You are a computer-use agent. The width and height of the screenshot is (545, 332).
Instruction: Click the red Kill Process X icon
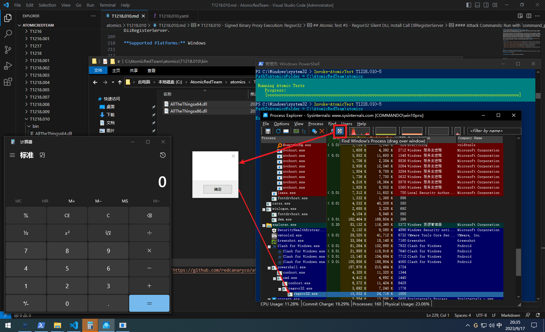pos(322,131)
